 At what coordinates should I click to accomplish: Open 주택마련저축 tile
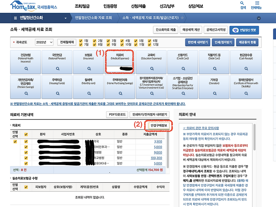[120, 87]
